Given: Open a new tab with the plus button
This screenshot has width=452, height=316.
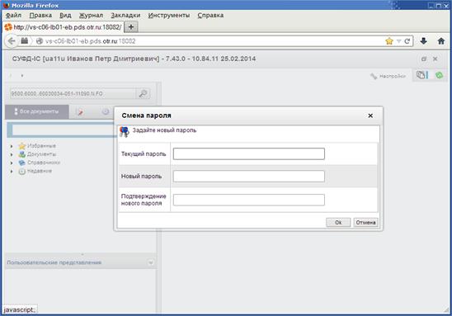Looking at the screenshot, I should coord(131,26).
